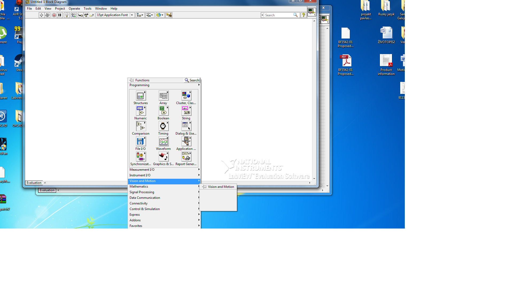Screen dimensions: 513x289
Task: Click the Run arrow button
Action: (x=41, y=15)
